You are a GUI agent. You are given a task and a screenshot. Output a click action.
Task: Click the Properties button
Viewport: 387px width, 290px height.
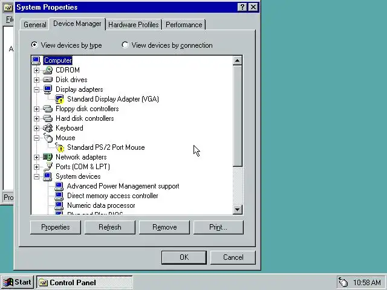click(56, 227)
